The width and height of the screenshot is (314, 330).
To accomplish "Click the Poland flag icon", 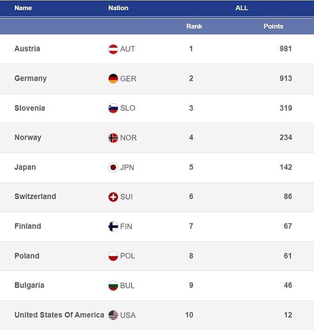I will click(113, 256).
